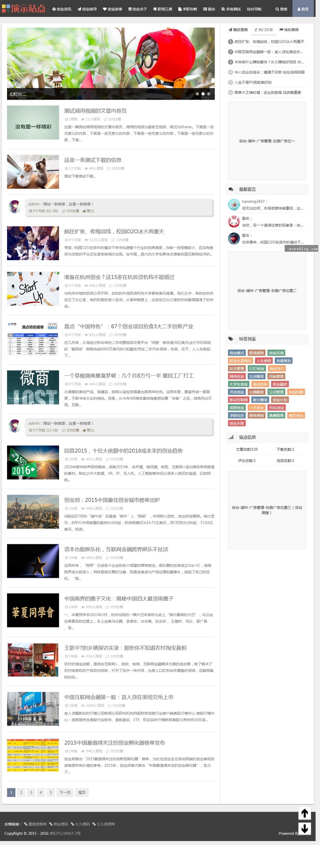320x845 pixels.
Task: Select the 大学生创业 tag
Action: [238, 384]
